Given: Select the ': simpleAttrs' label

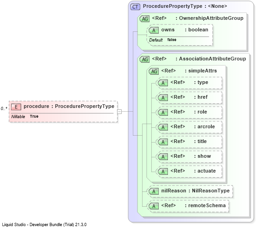Looking at the screenshot, I should (201, 71).
